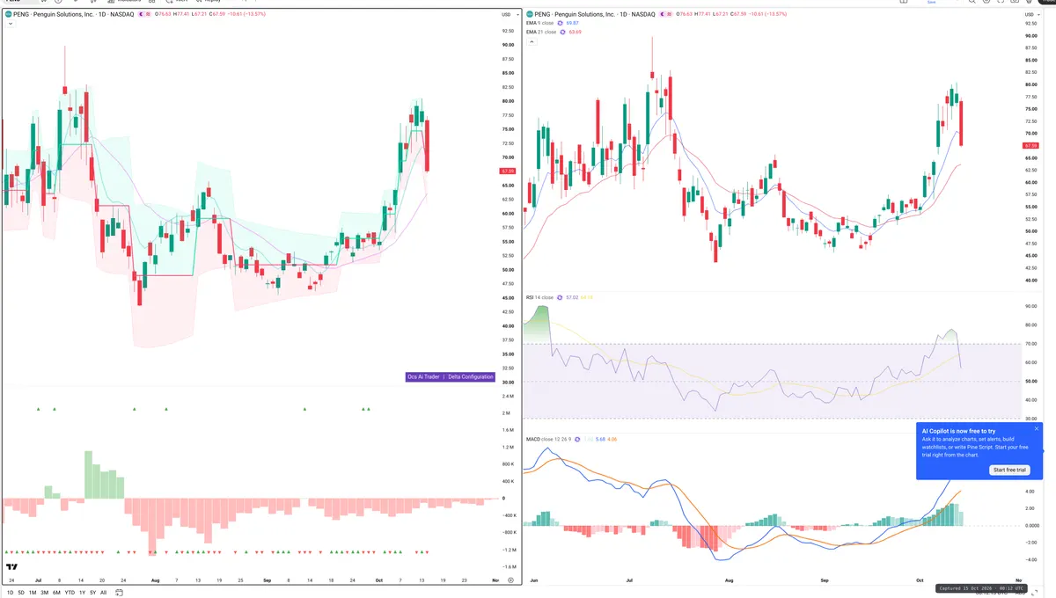Click Oct on right chart time axis
The image size is (1056, 598).
coord(920,581)
